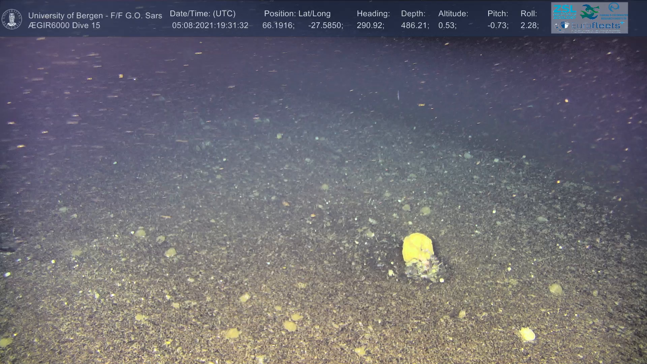Click the green-blue twin fish logo
647x364 pixels.
click(589, 12)
